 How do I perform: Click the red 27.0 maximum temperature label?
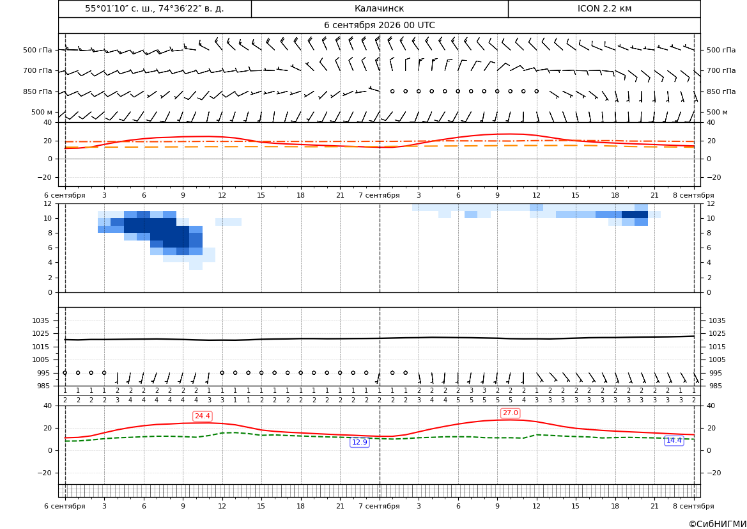point(510,413)
